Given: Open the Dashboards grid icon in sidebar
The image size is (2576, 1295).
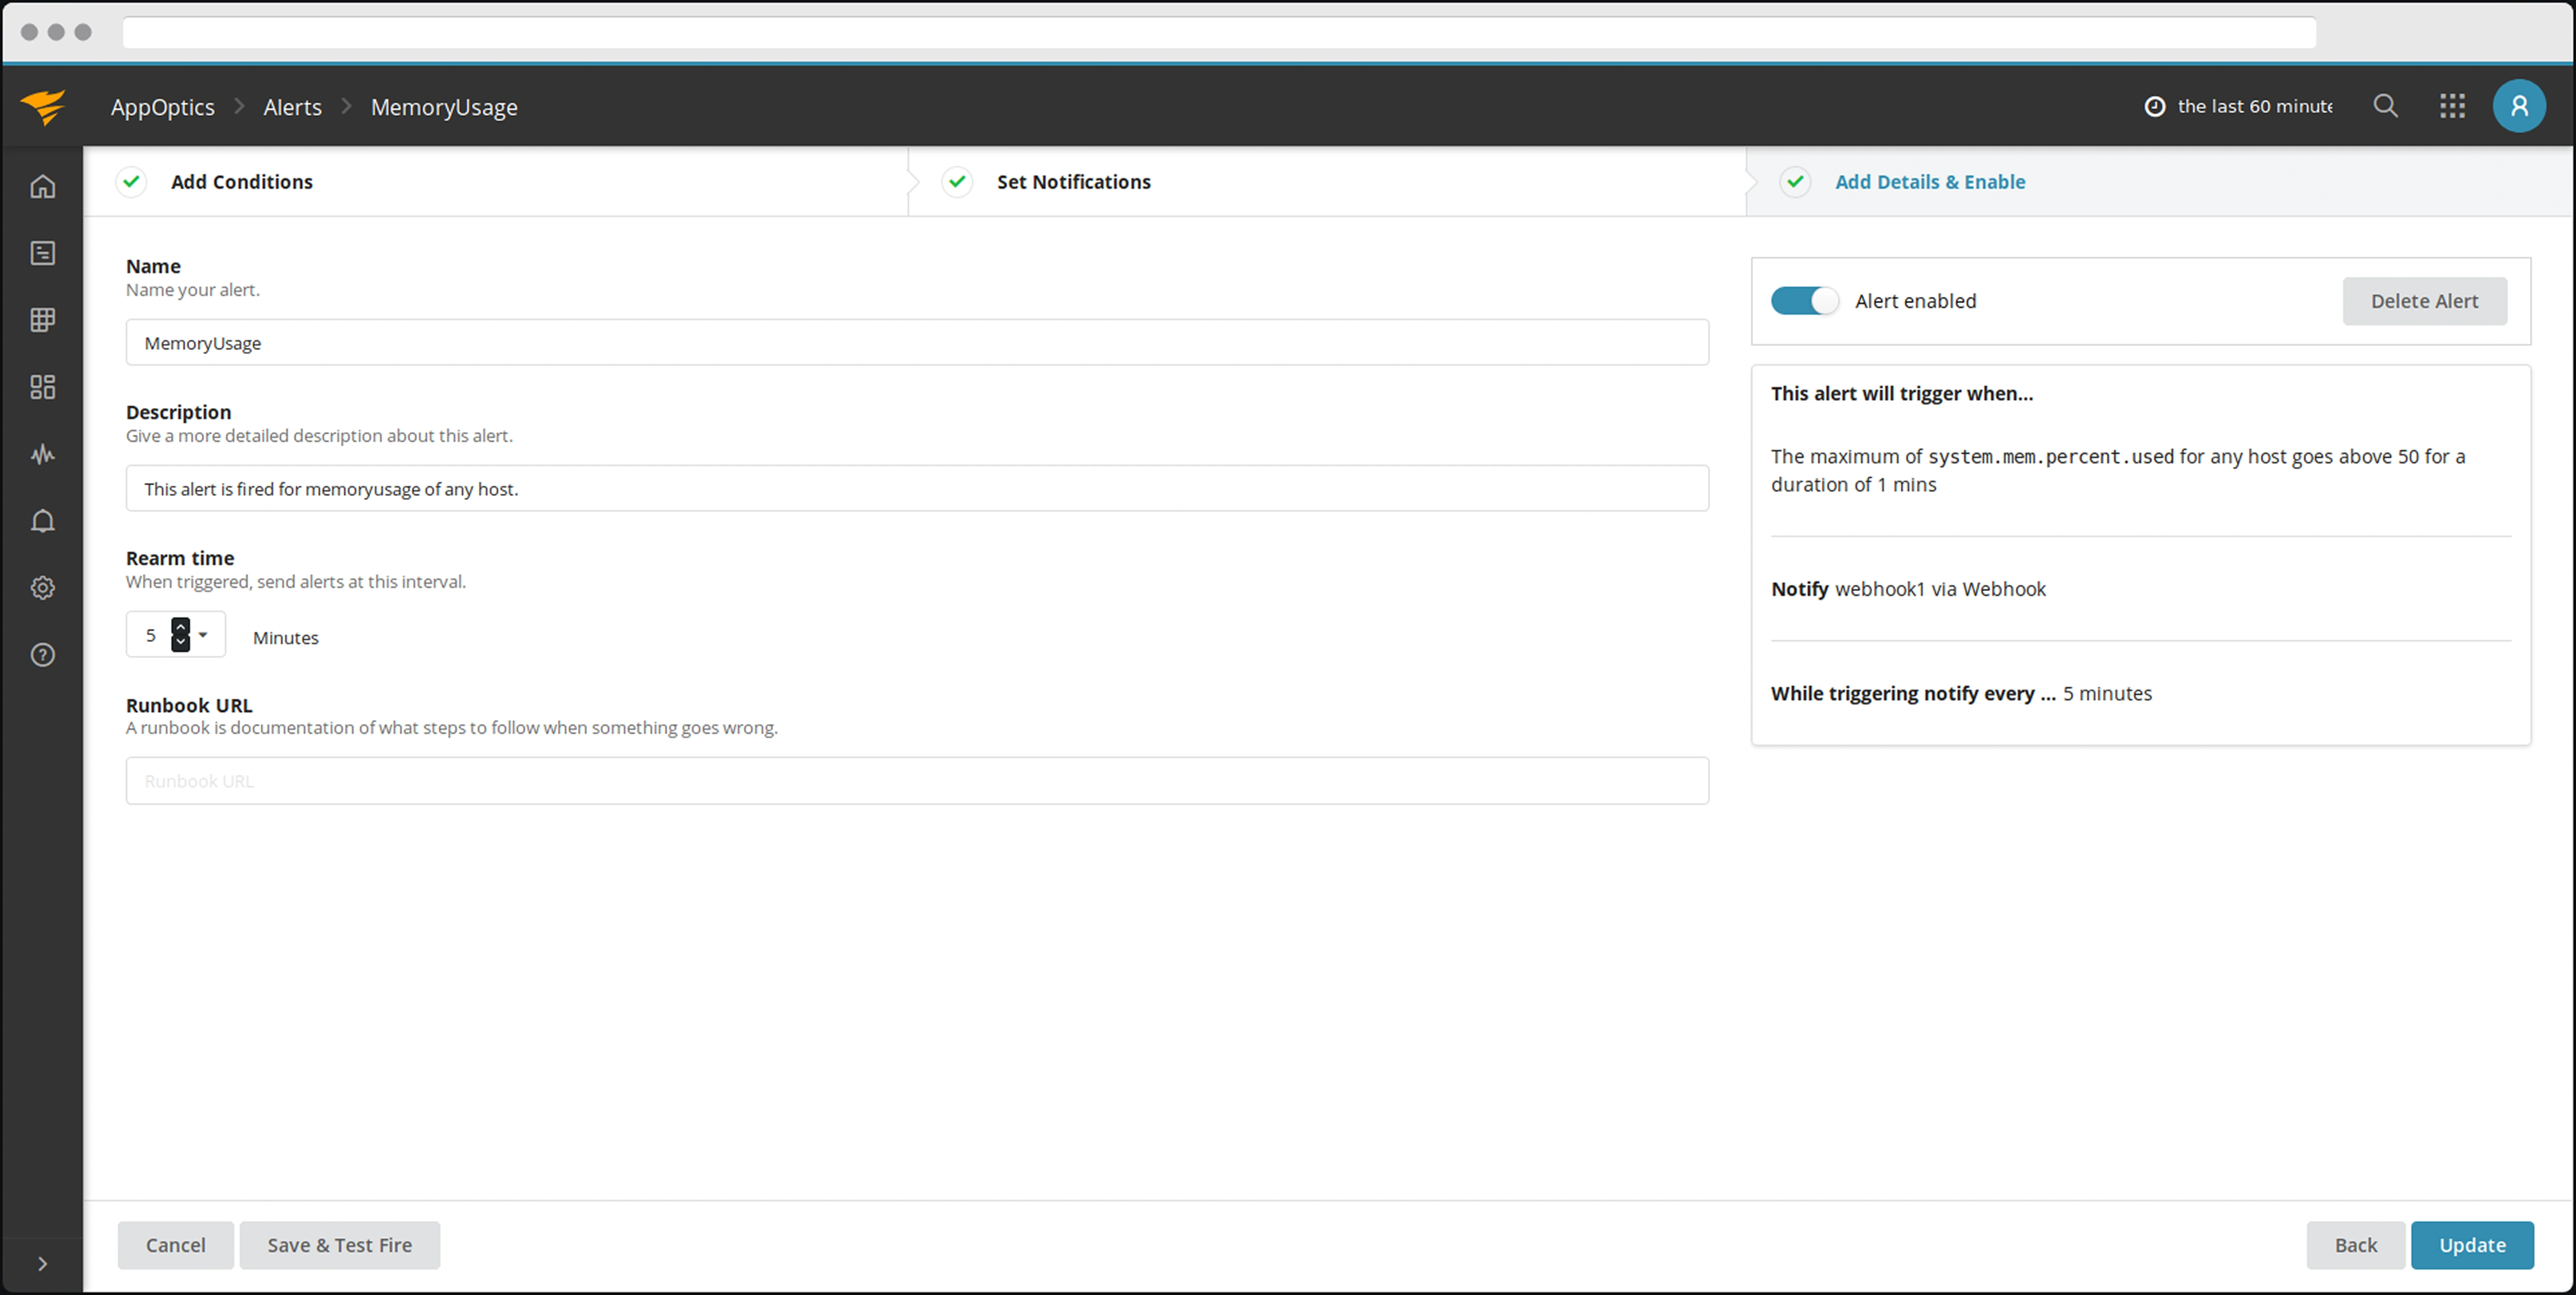Looking at the screenshot, I should pyautogui.click(x=42, y=387).
